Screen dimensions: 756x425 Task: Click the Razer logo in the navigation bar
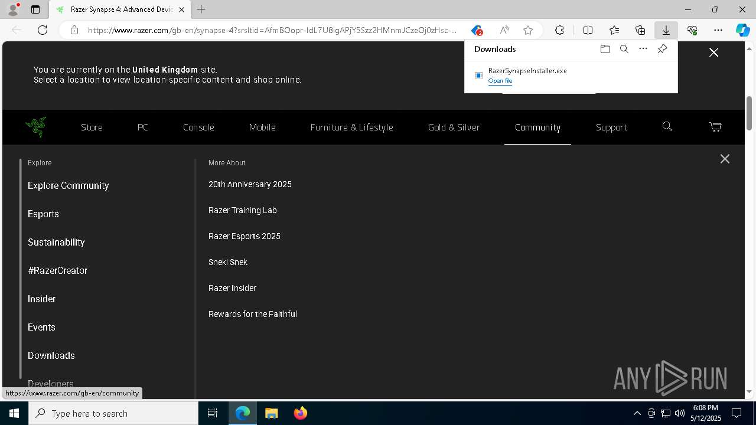coord(35,126)
